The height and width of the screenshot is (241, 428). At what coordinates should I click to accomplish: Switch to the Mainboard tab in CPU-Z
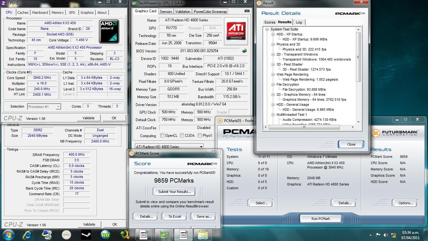(40, 13)
